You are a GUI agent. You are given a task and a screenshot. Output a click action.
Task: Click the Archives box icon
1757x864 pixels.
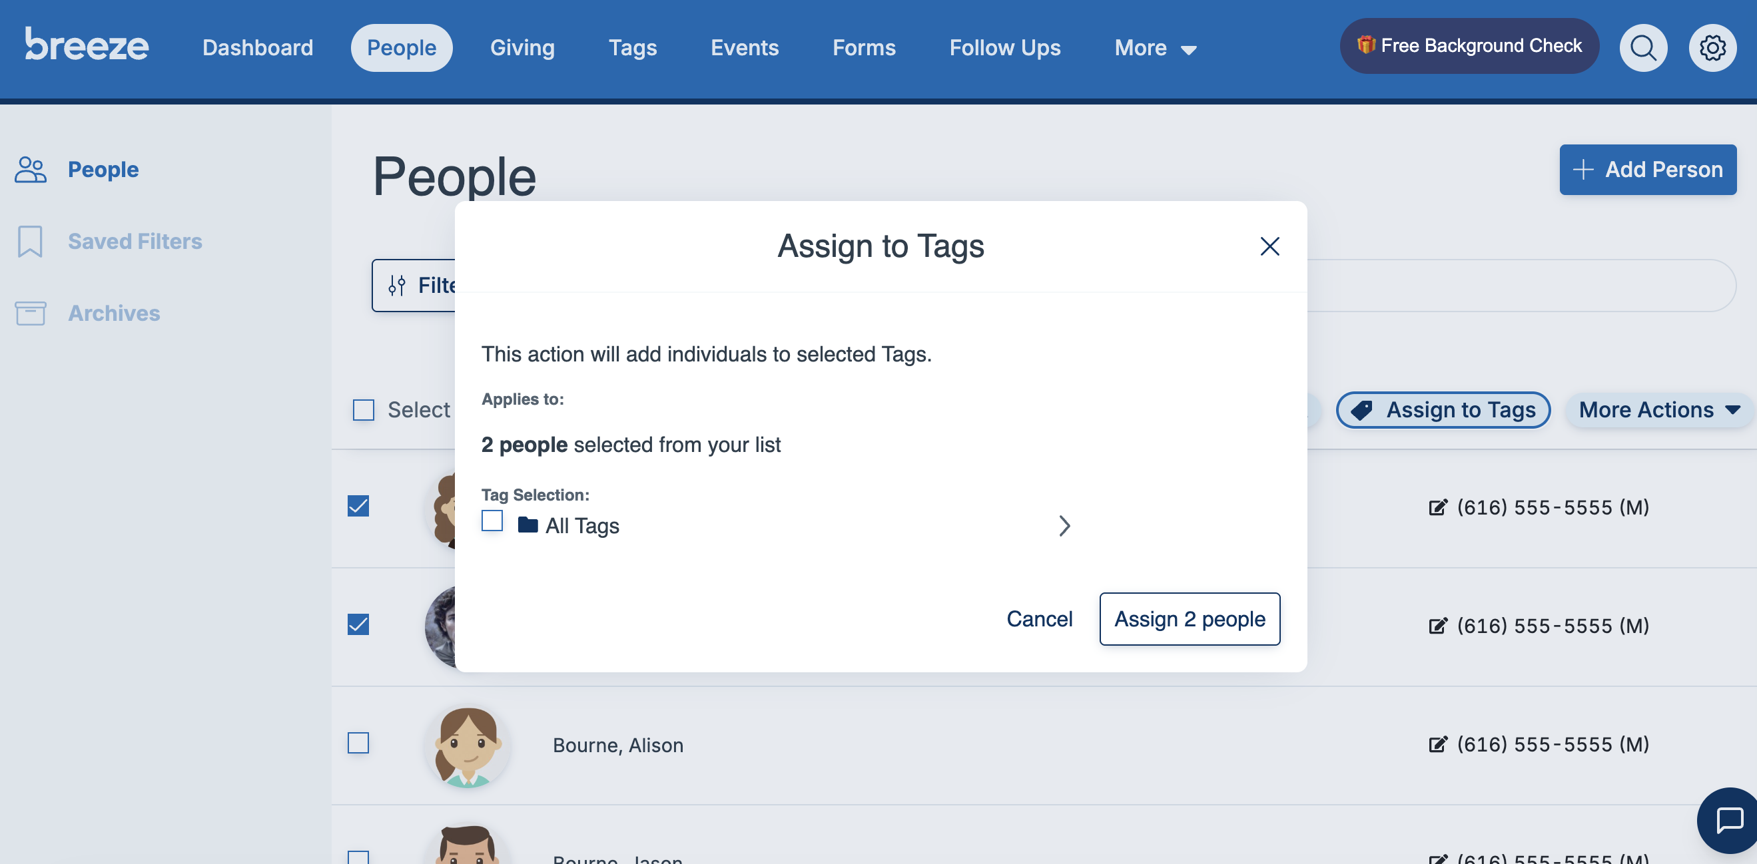pos(31,314)
